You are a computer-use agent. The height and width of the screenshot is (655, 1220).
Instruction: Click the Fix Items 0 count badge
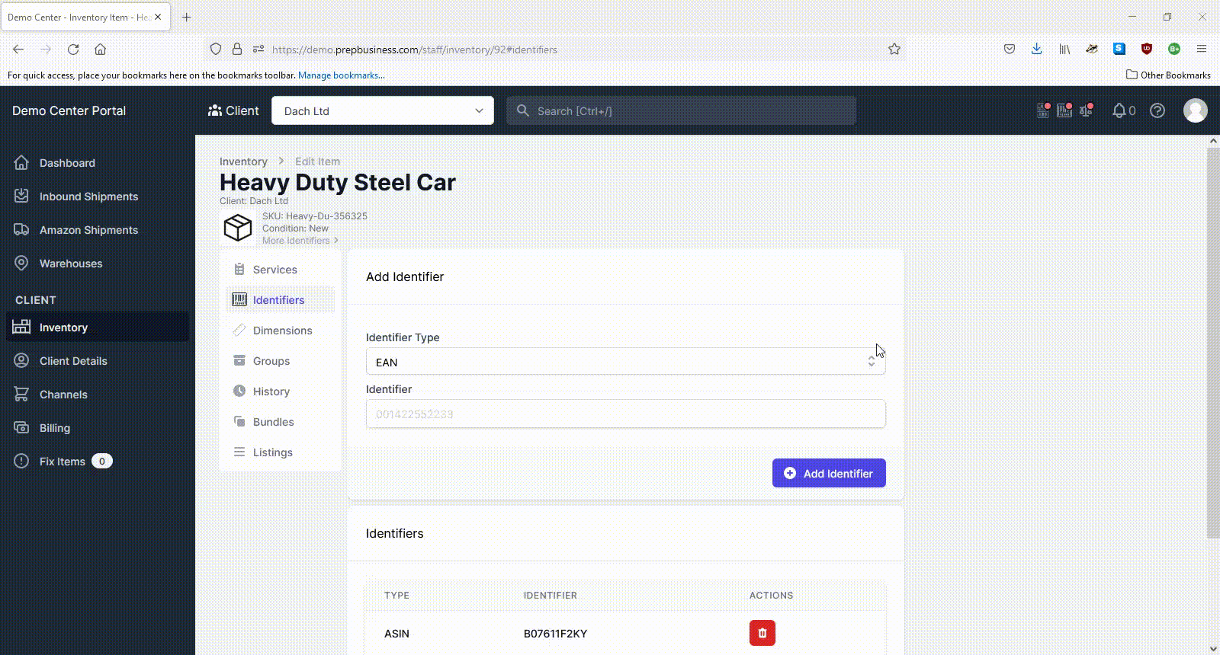(x=102, y=461)
